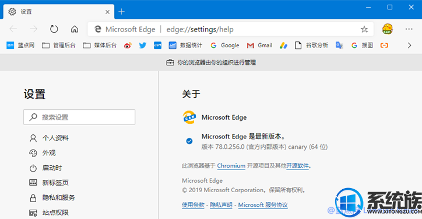Open the DSM bookmark icon

coord(157,46)
